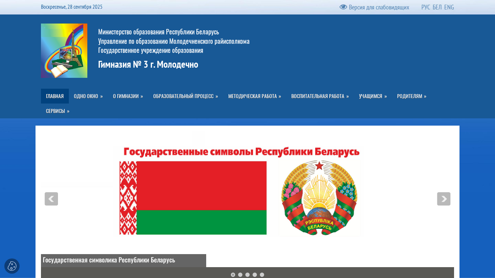Open the Государственная символика Республики Беларусь caption
The width and height of the screenshot is (495, 278).
click(x=109, y=260)
